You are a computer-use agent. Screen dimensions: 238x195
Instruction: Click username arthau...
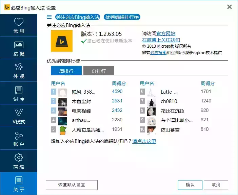pyautogui.click(x=81, y=120)
